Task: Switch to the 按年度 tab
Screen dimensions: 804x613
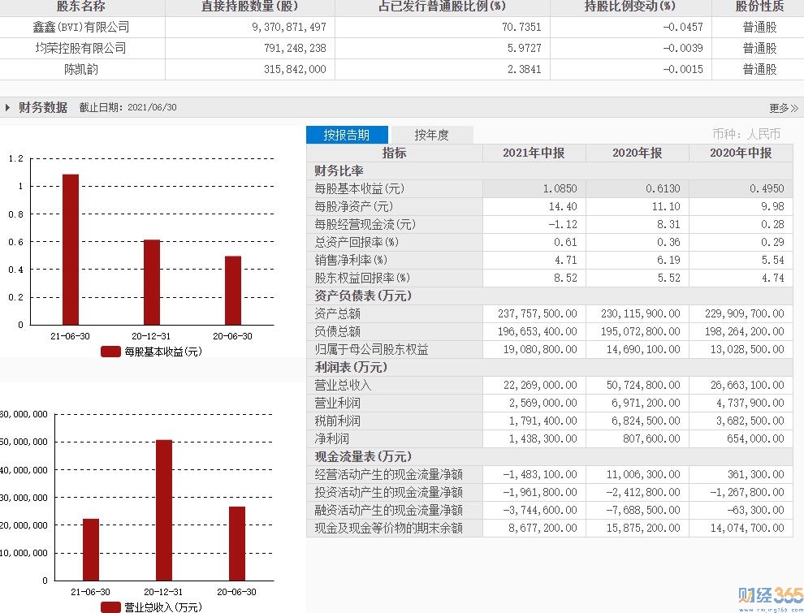Action: [431, 135]
